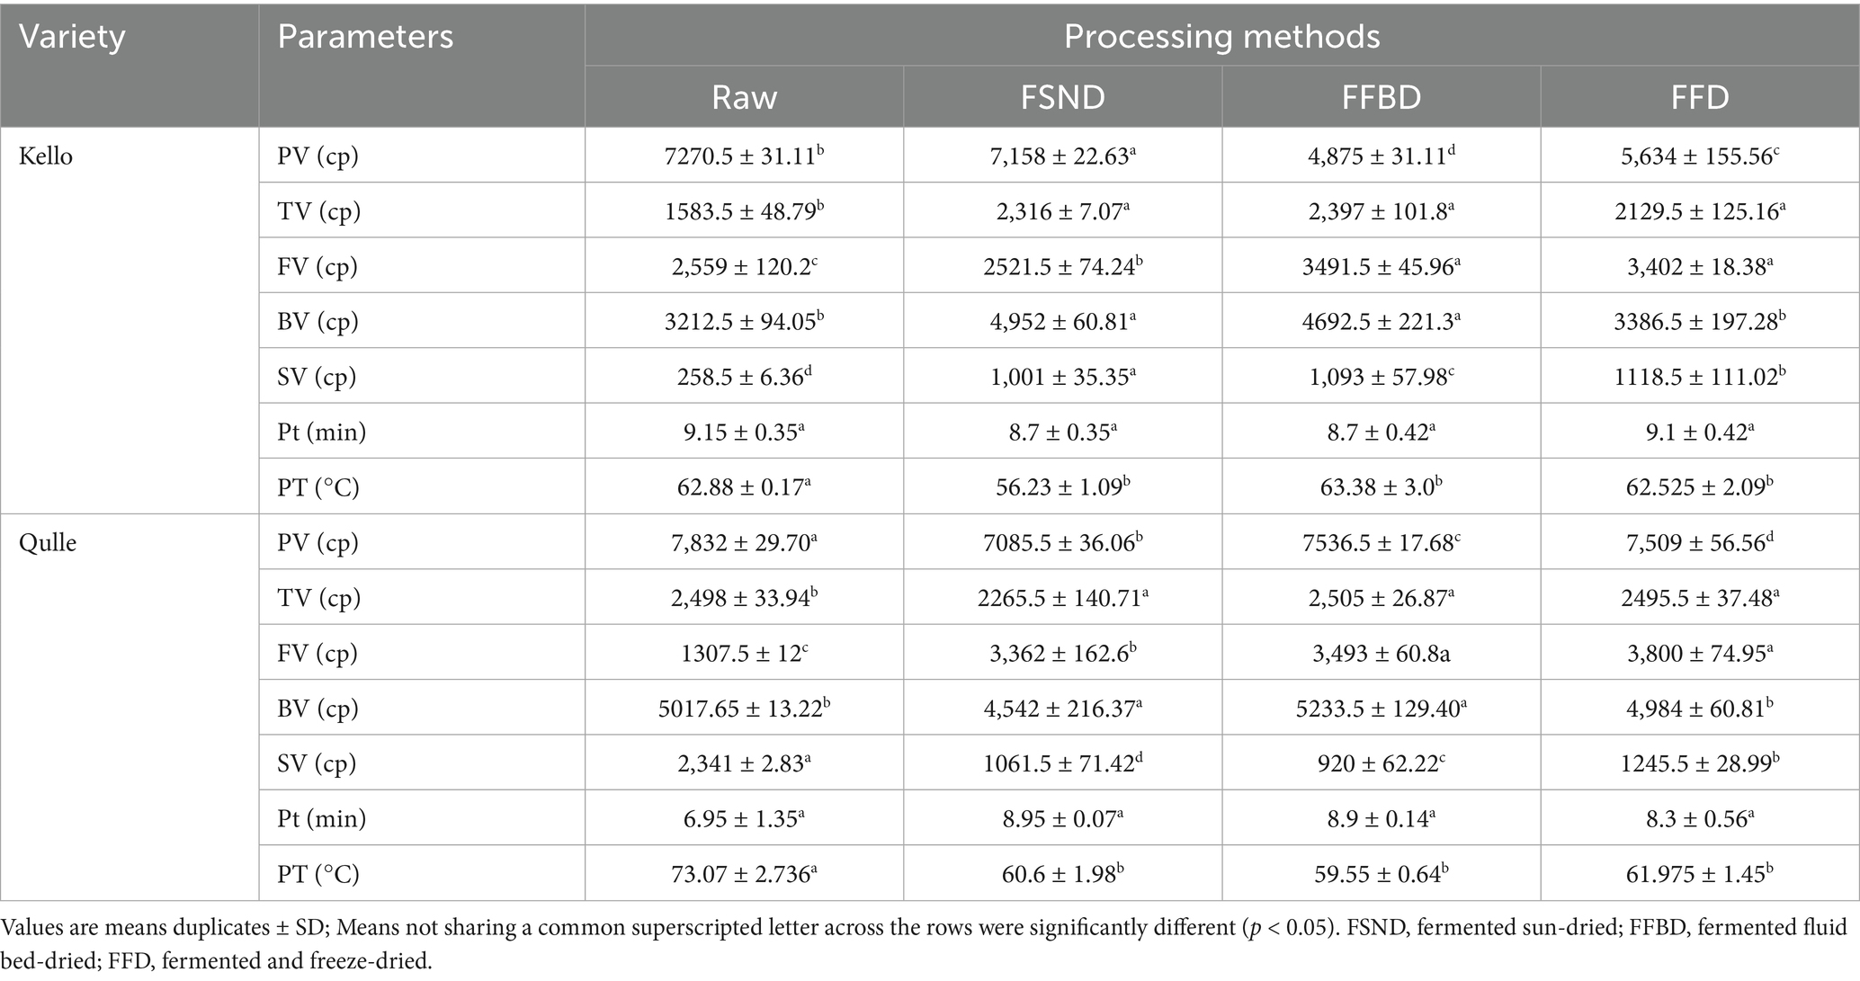
Task: Select the Kello variety cell
Action: click(46, 156)
